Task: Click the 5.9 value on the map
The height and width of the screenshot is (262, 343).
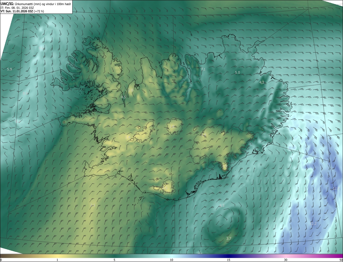Action: coord(9,69)
